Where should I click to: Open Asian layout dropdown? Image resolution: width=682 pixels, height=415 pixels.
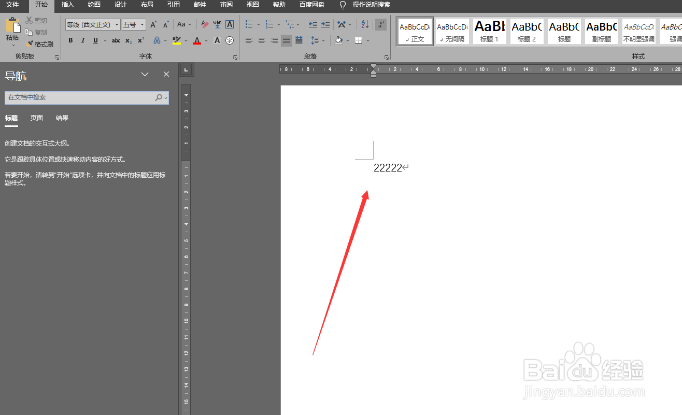pyautogui.click(x=345, y=24)
